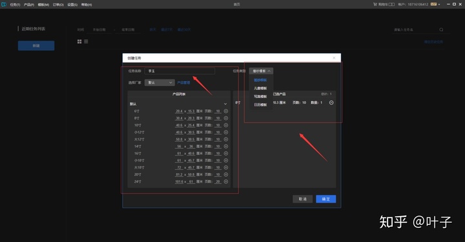
Task: Collapse the 默认 product group
Action: (x=225, y=104)
